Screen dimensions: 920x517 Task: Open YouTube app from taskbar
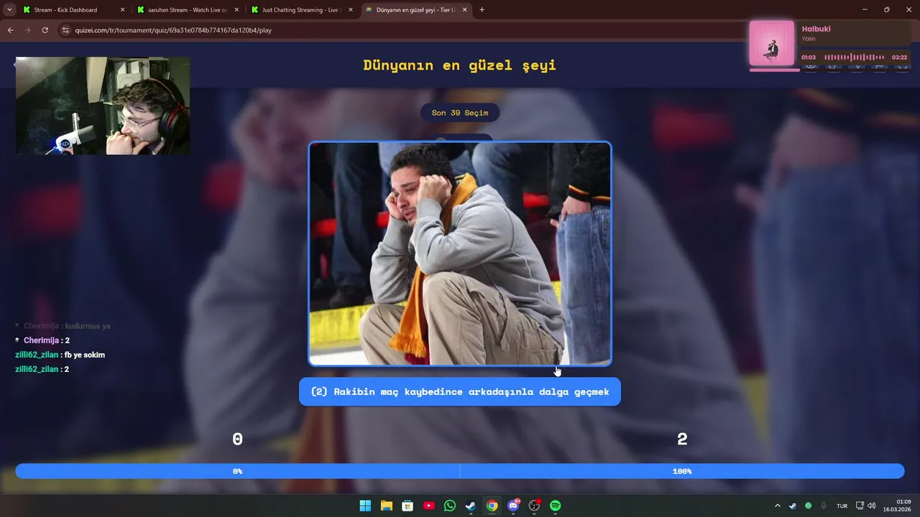pyautogui.click(x=429, y=506)
